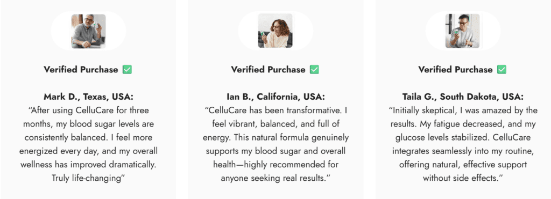Click Verified Purchase text in Taila G.'s card

pos(455,70)
